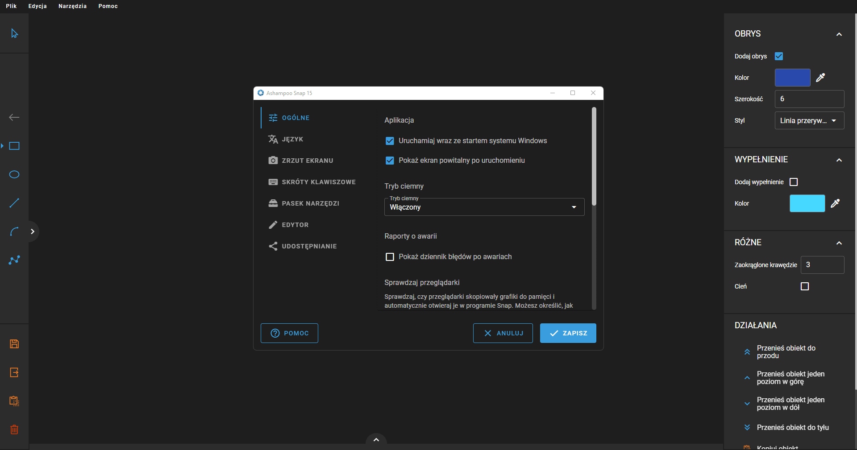
Task: Click the orange save icon in left sidebar
Action: point(14,344)
